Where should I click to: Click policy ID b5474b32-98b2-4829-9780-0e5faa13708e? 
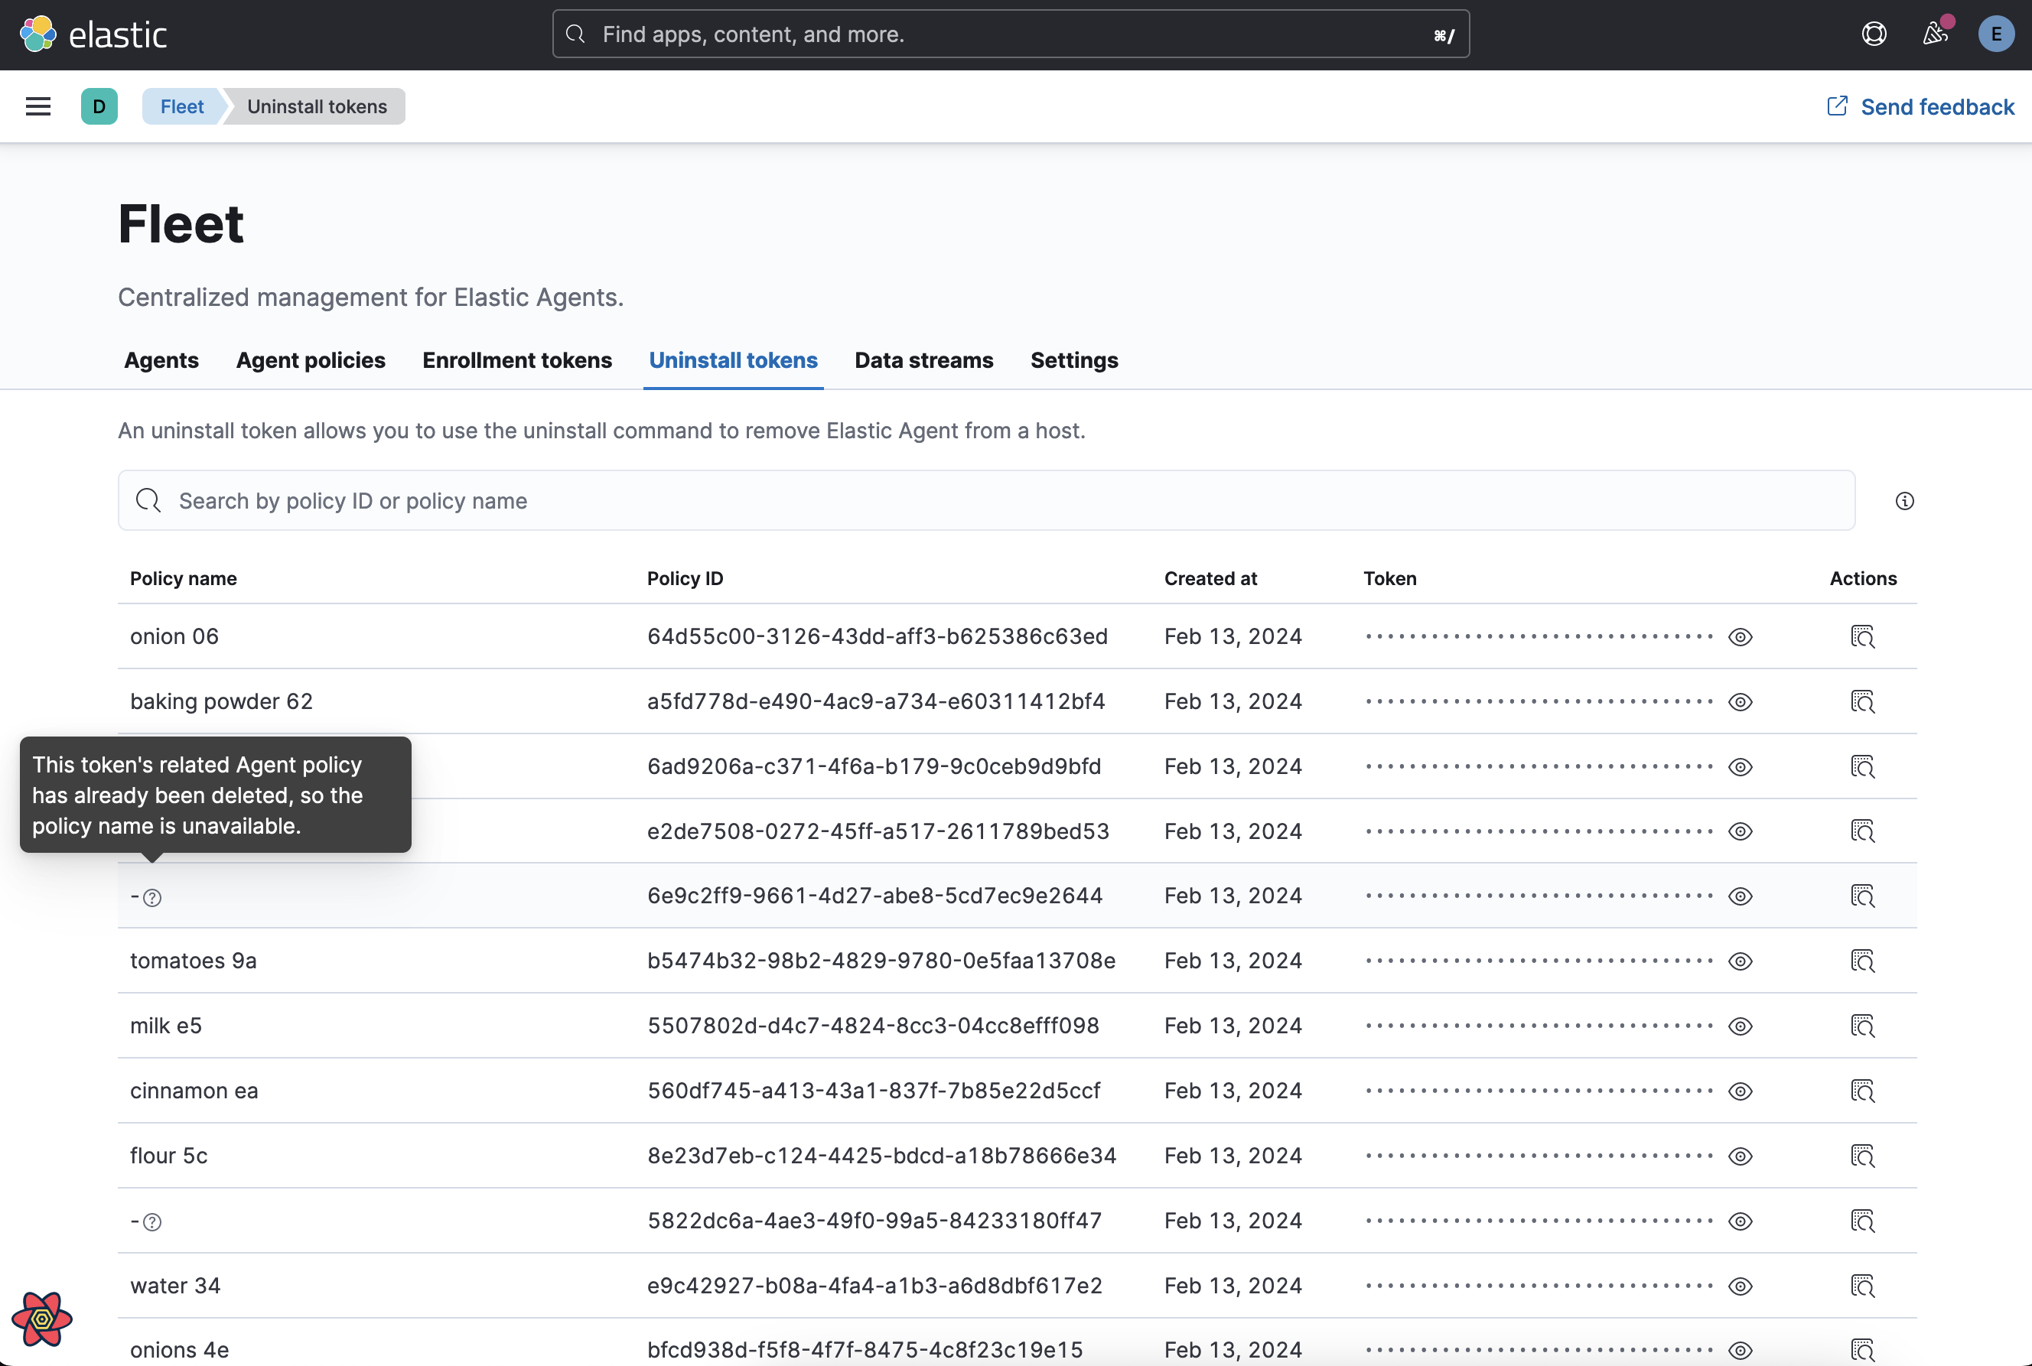point(881,961)
